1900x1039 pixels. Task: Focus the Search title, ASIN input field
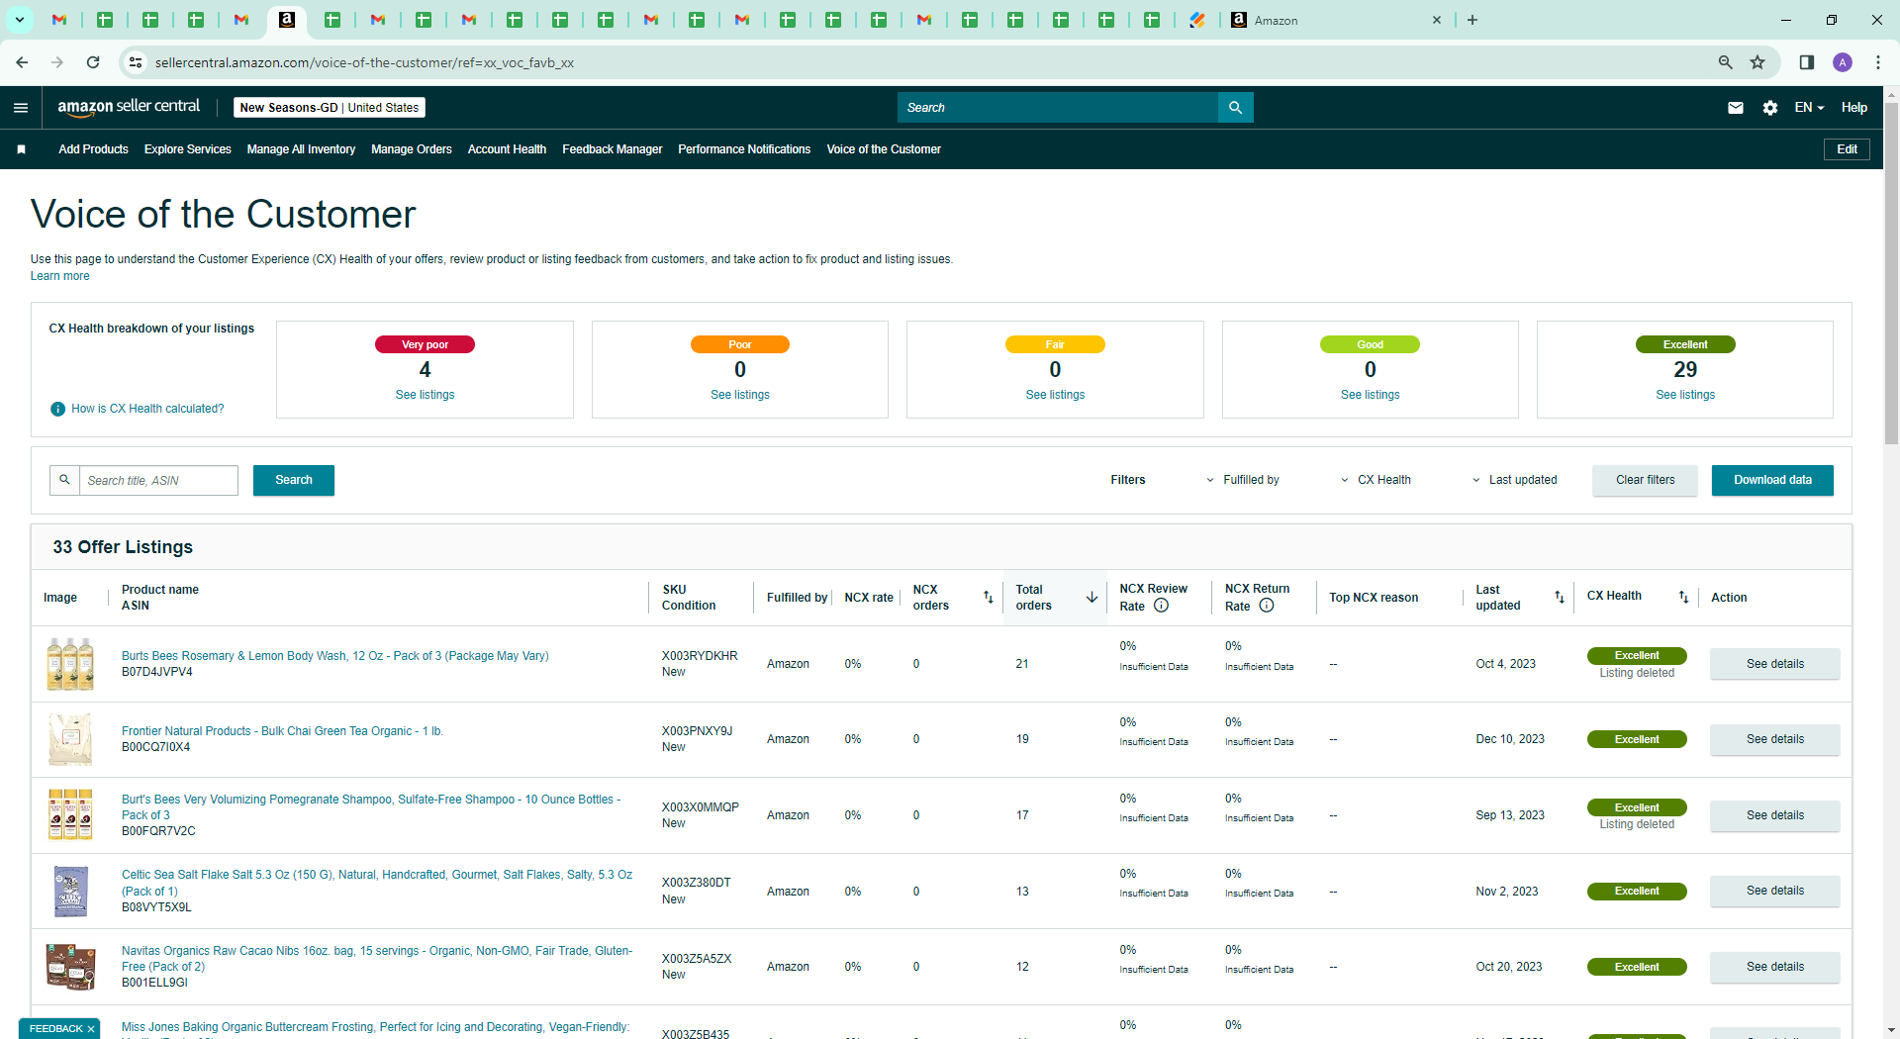click(158, 480)
